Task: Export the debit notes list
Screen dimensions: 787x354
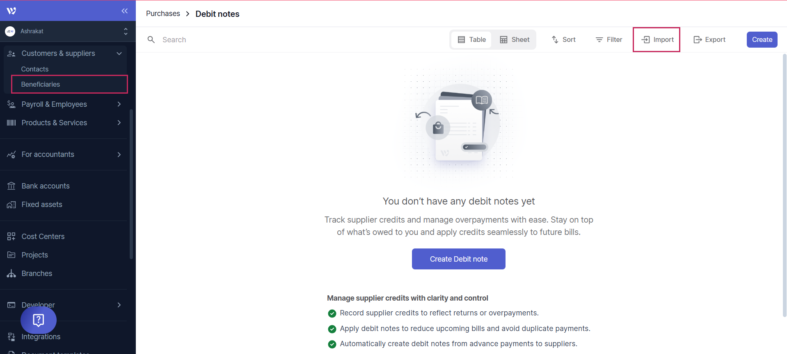Action: click(709, 39)
